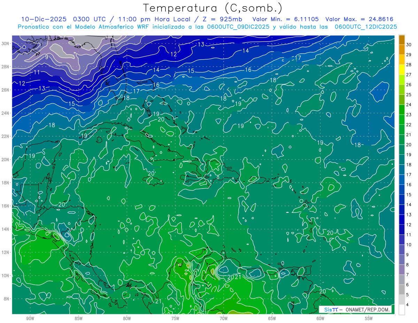Click the color scale label 22
This screenshot has width=418, height=323.
coord(409,125)
